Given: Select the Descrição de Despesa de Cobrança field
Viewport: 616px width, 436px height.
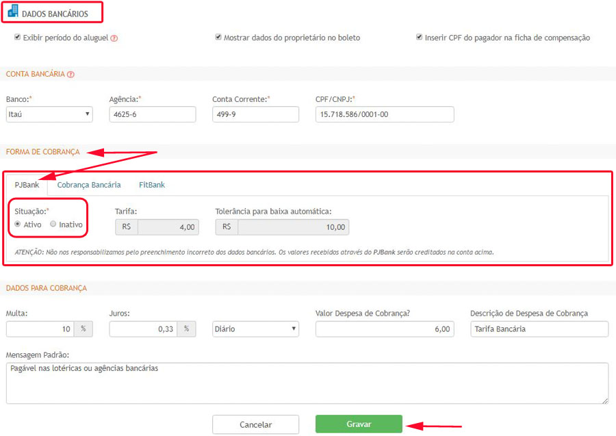Looking at the screenshot, I should [539, 329].
